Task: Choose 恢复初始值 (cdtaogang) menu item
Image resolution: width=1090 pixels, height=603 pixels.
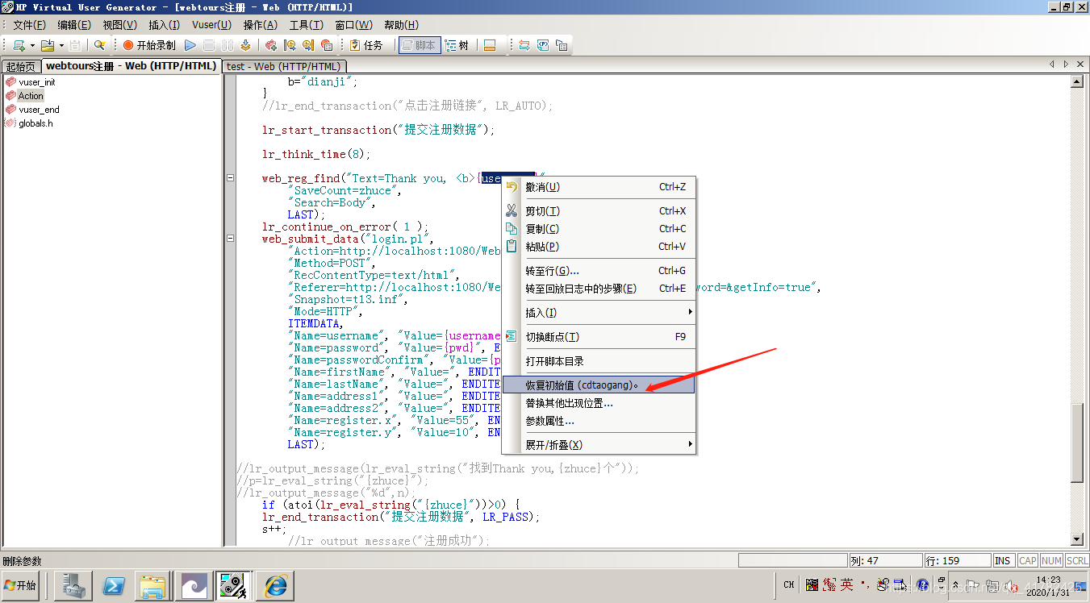Action: (x=599, y=385)
